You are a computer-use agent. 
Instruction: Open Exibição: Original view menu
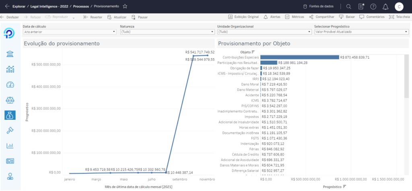(243, 17)
